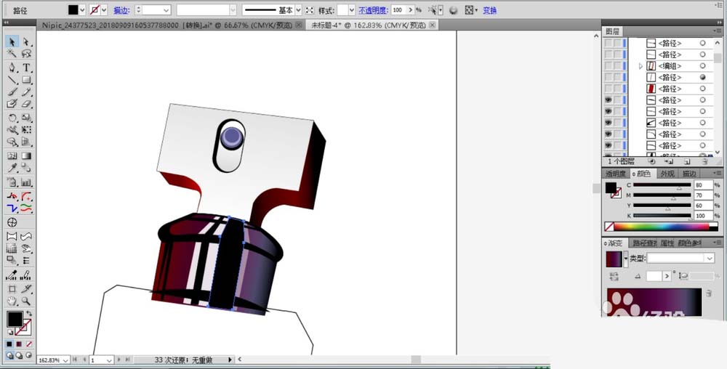Select the Free Transform tool

pos(26,130)
